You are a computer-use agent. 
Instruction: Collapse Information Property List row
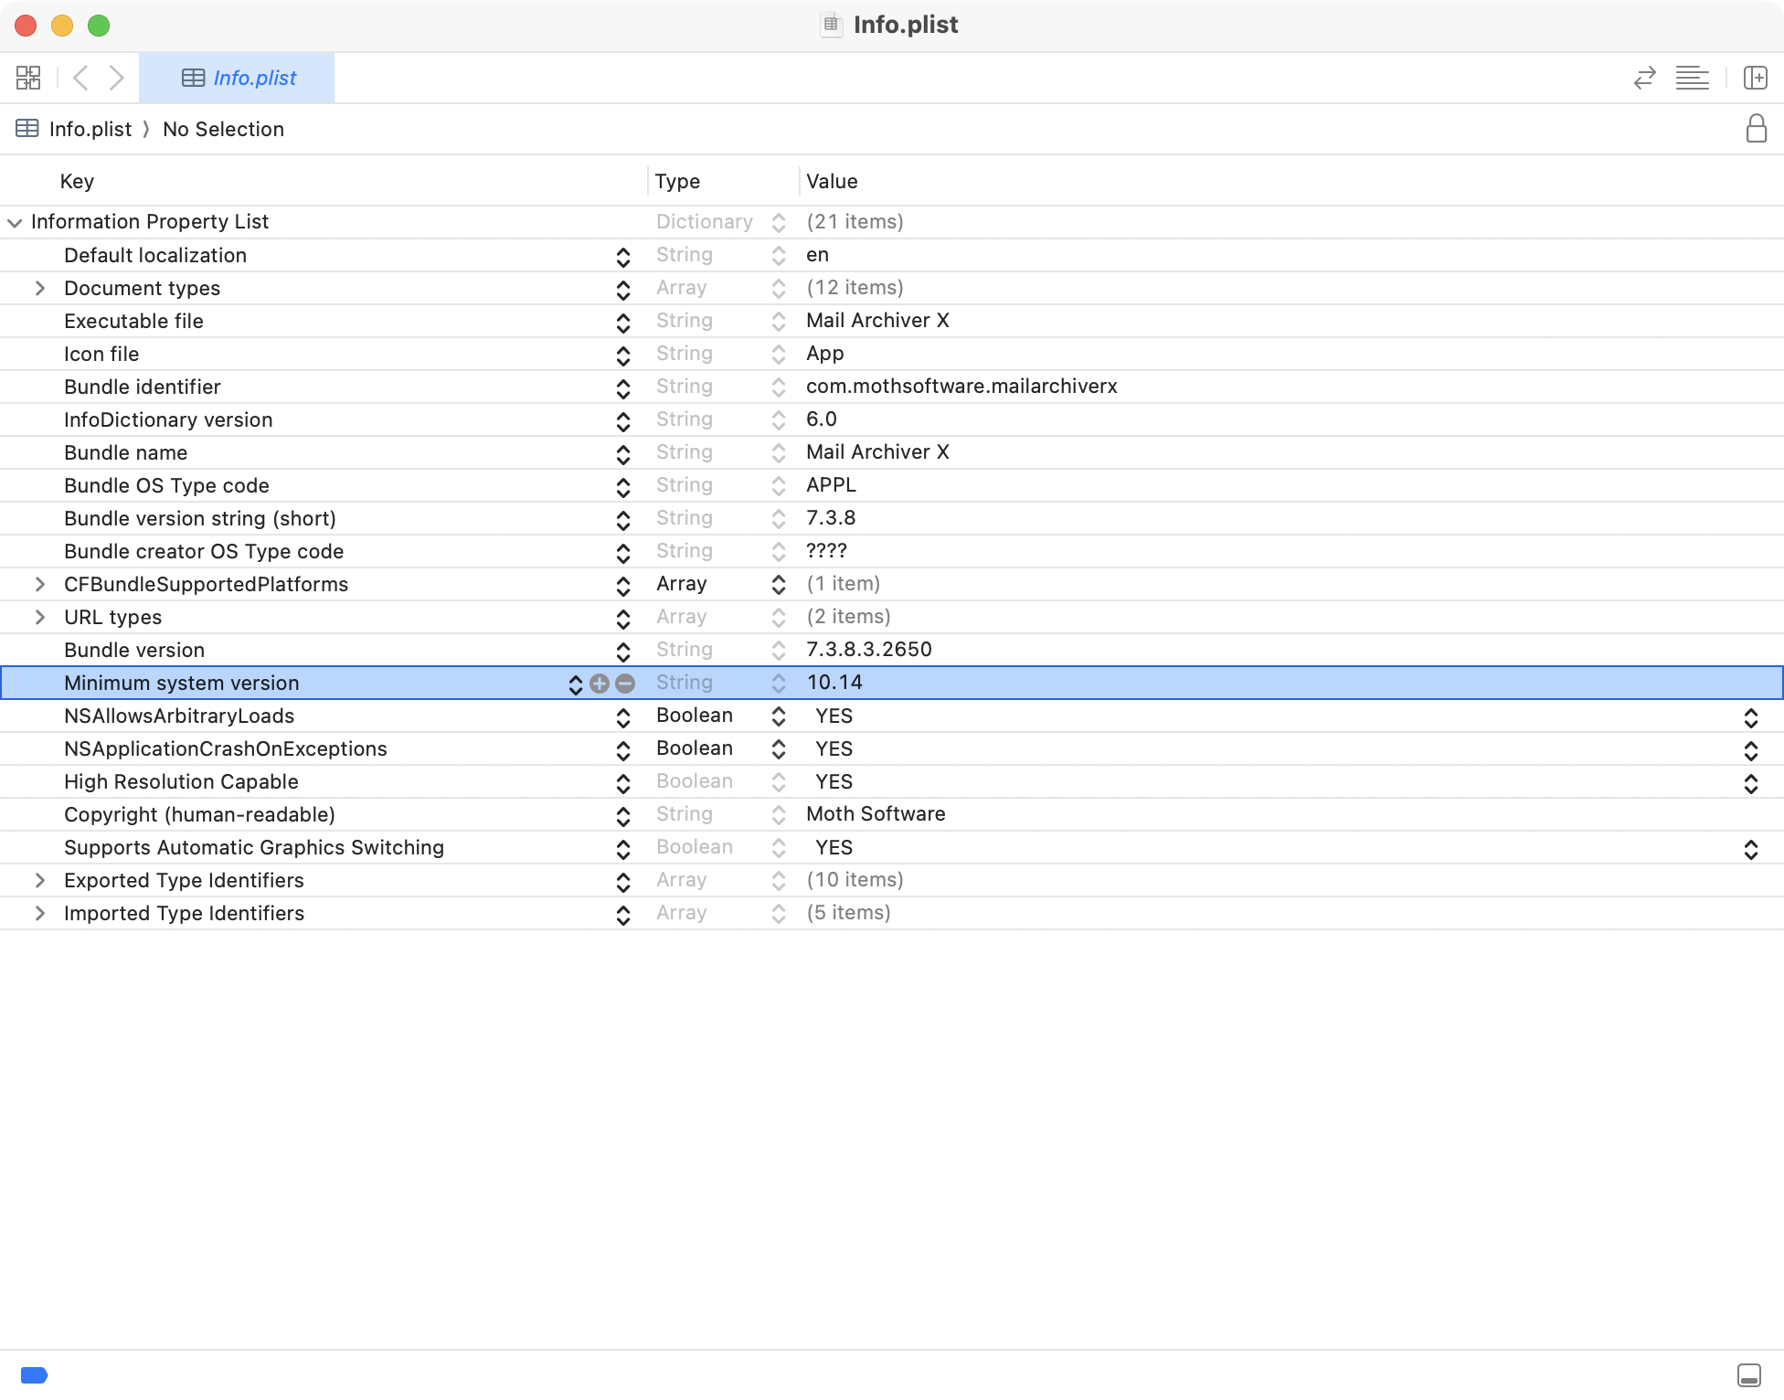pyautogui.click(x=15, y=222)
